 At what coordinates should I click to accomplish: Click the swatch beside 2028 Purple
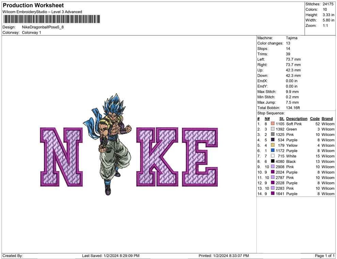point(273,183)
